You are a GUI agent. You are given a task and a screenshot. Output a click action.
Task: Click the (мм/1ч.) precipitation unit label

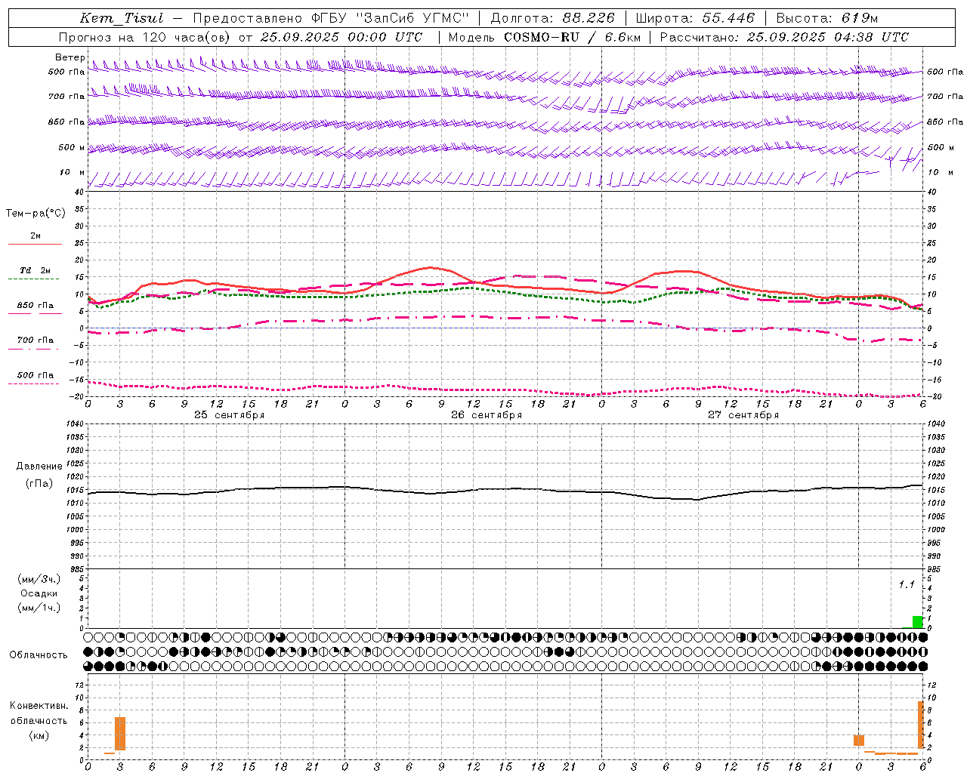pos(39,608)
